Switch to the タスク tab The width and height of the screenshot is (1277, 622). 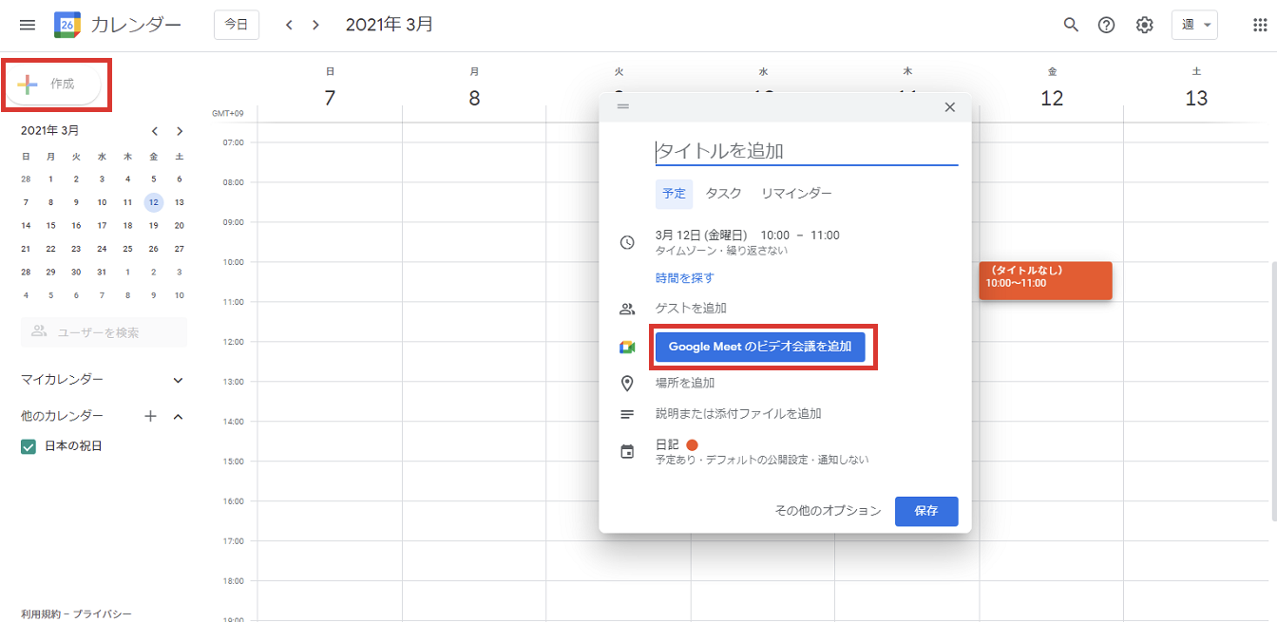pyautogui.click(x=723, y=193)
